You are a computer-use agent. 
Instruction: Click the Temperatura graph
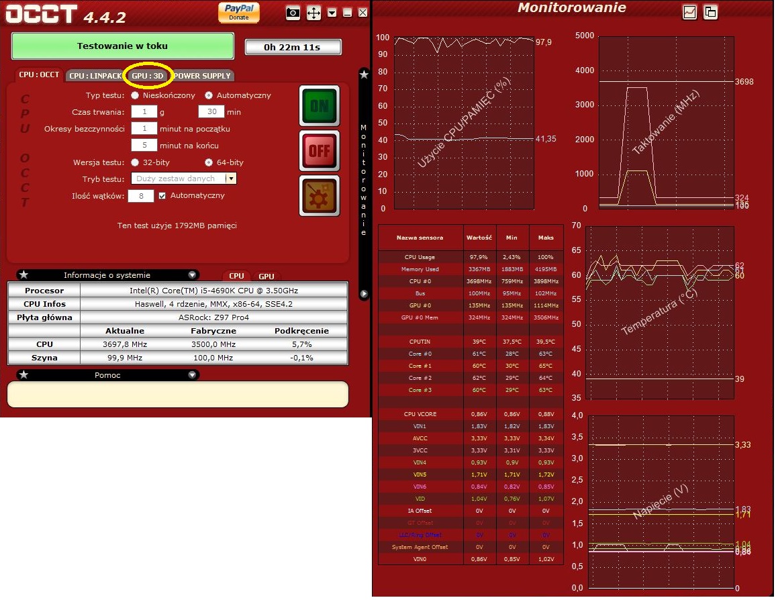pos(660,313)
